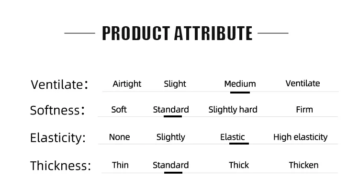Select the underlined Medium ventilation option
The image size is (359, 187).
tap(240, 84)
